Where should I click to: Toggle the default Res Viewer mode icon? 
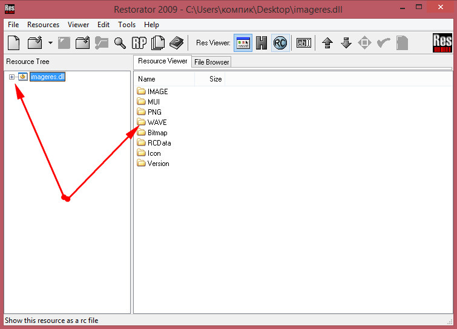pyautogui.click(x=243, y=43)
